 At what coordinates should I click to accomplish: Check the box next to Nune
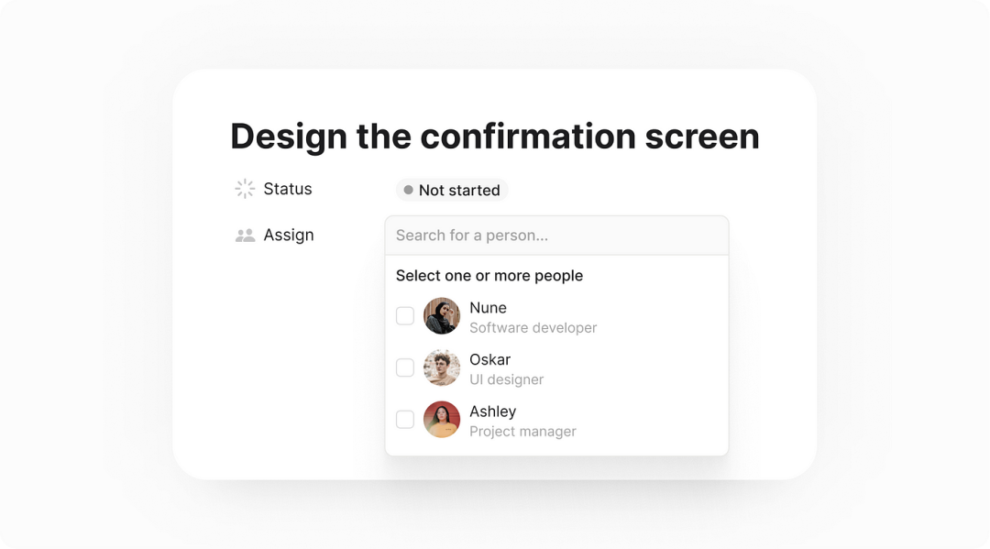[405, 315]
